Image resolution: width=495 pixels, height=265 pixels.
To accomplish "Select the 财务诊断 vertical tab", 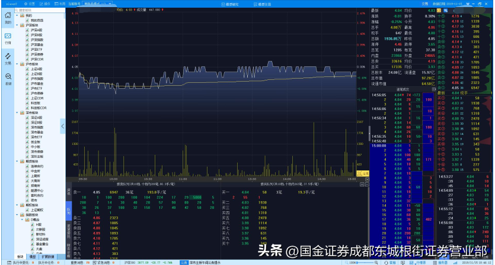I will point(69,250).
